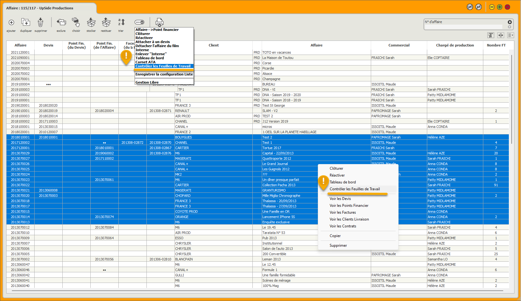Open the printer dropdown in the toolbar
521x301 pixels.
[x=160, y=22]
